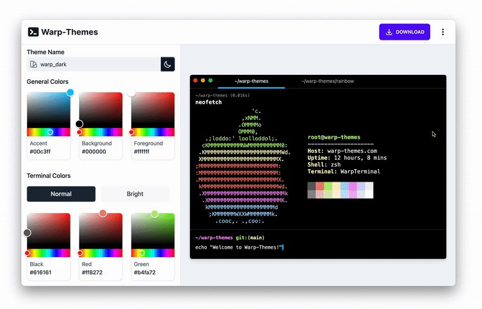Click the Red hex value #ff8272

click(x=92, y=272)
